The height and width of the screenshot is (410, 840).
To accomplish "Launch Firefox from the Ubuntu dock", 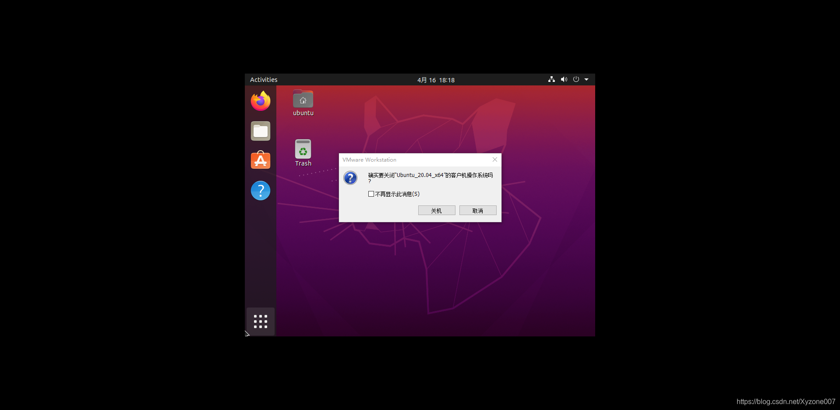I will [x=261, y=101].
